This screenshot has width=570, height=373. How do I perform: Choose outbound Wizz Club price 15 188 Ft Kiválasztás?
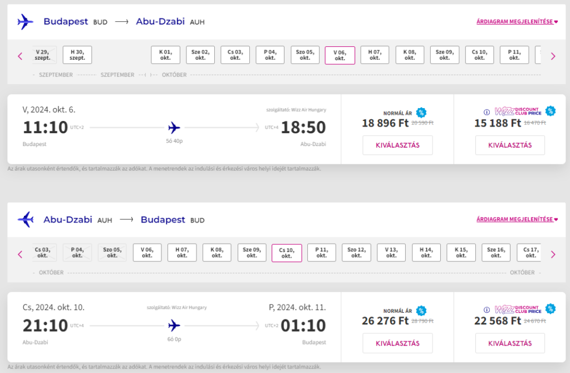click(x=510, y=146)
